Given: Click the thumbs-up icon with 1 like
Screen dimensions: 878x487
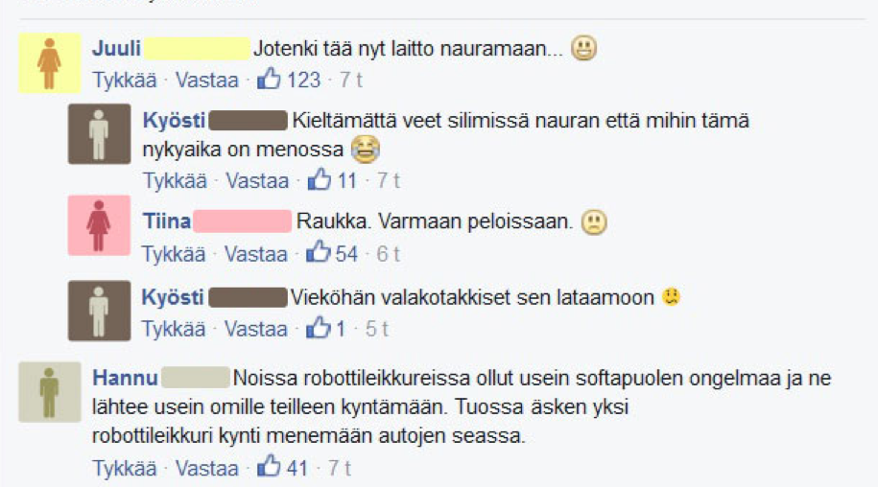Looking at the screenshot, I should tap(318, 328).
